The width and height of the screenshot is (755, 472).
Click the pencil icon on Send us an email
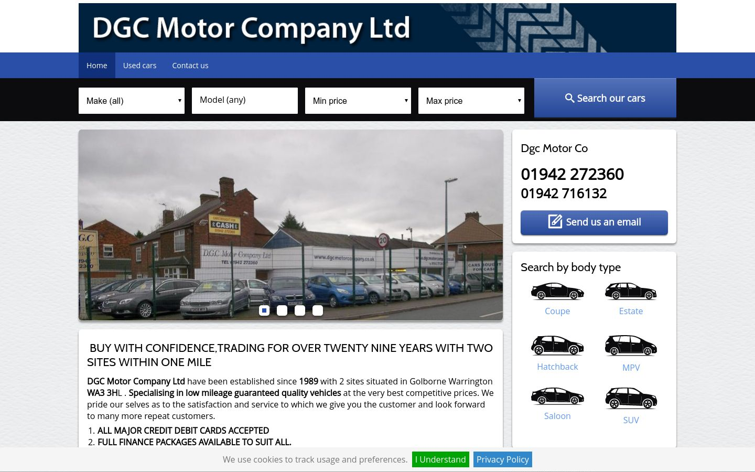point(555,222)
